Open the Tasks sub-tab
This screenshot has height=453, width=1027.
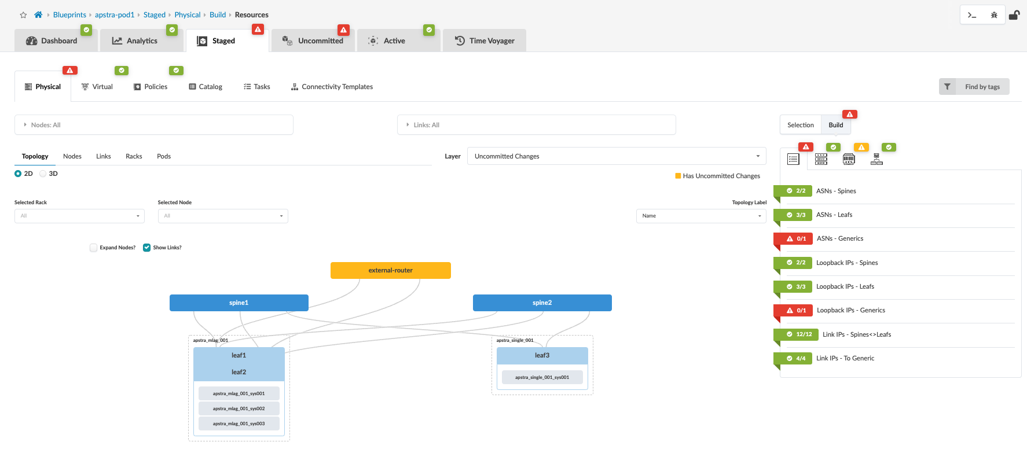pyautogui.click(x=257, y=87)
